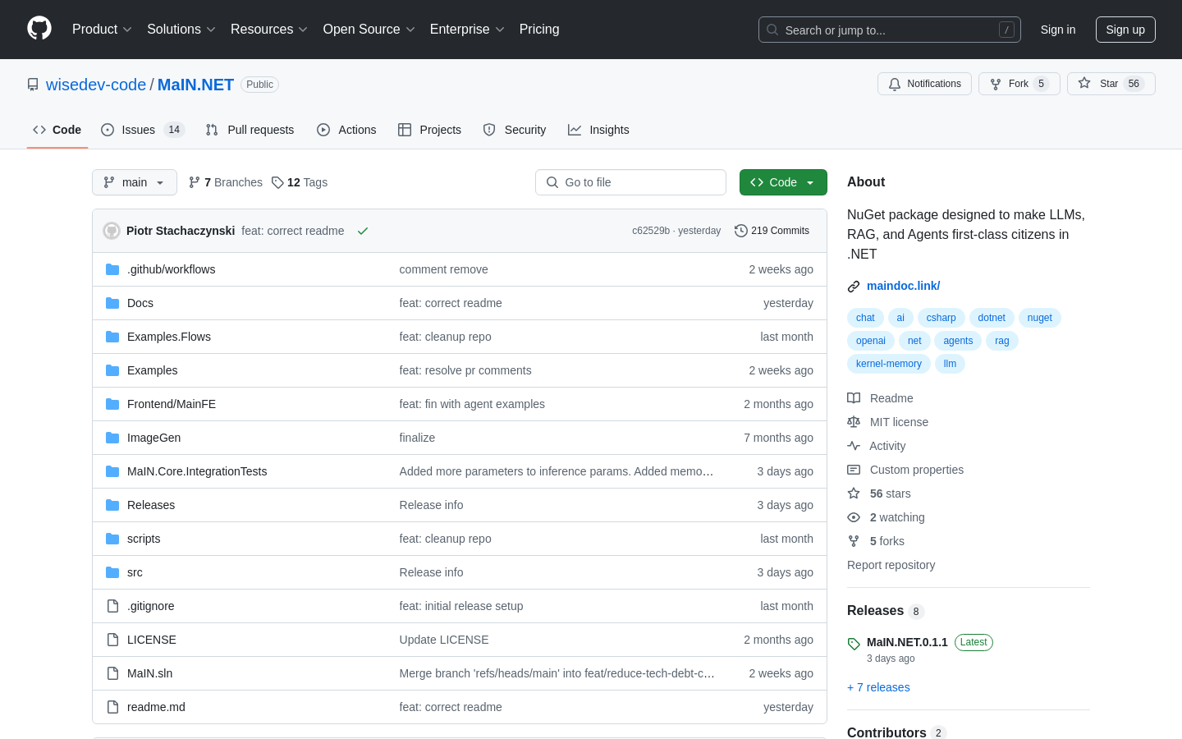Click the MaIN.sln file icon
Image resolution: width=1182 pixels, height=739 pixels.
pos(112,673)
